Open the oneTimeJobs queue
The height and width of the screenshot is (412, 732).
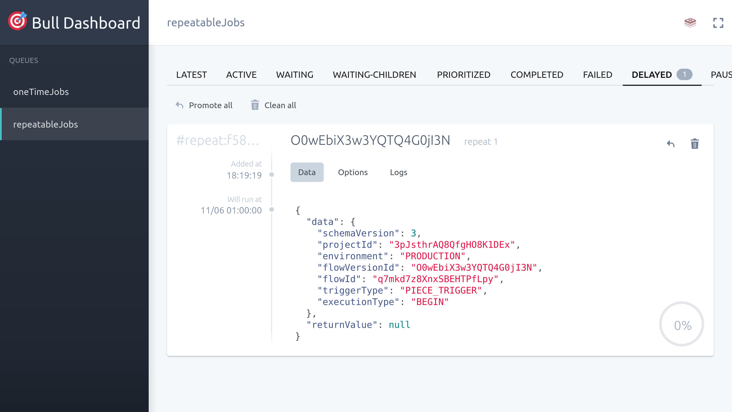point(41,92)
